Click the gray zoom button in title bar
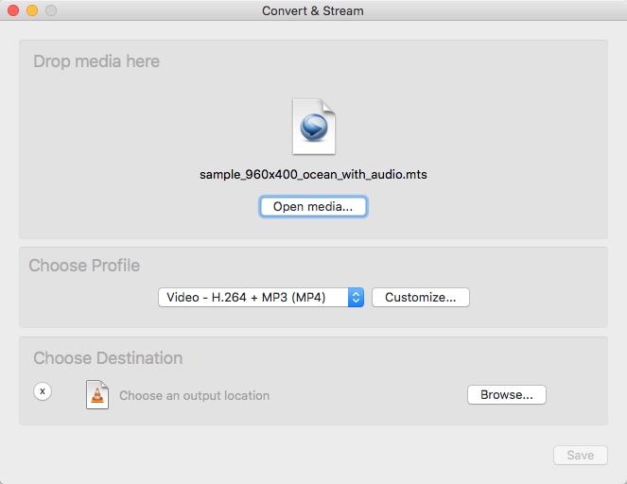Image resolution: width=627 pixels, height=484 pixels. pos(51,10)
